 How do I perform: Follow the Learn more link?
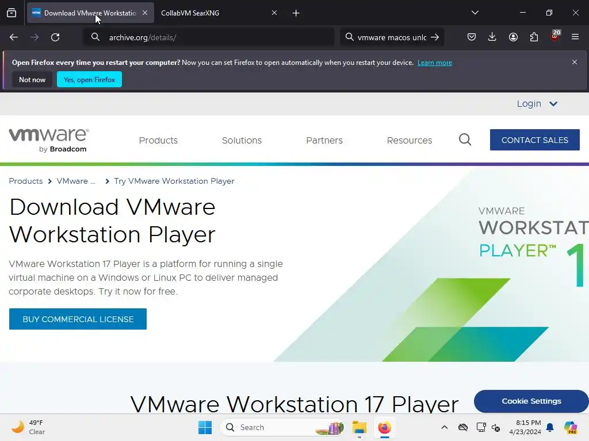[x=435, y=63]
